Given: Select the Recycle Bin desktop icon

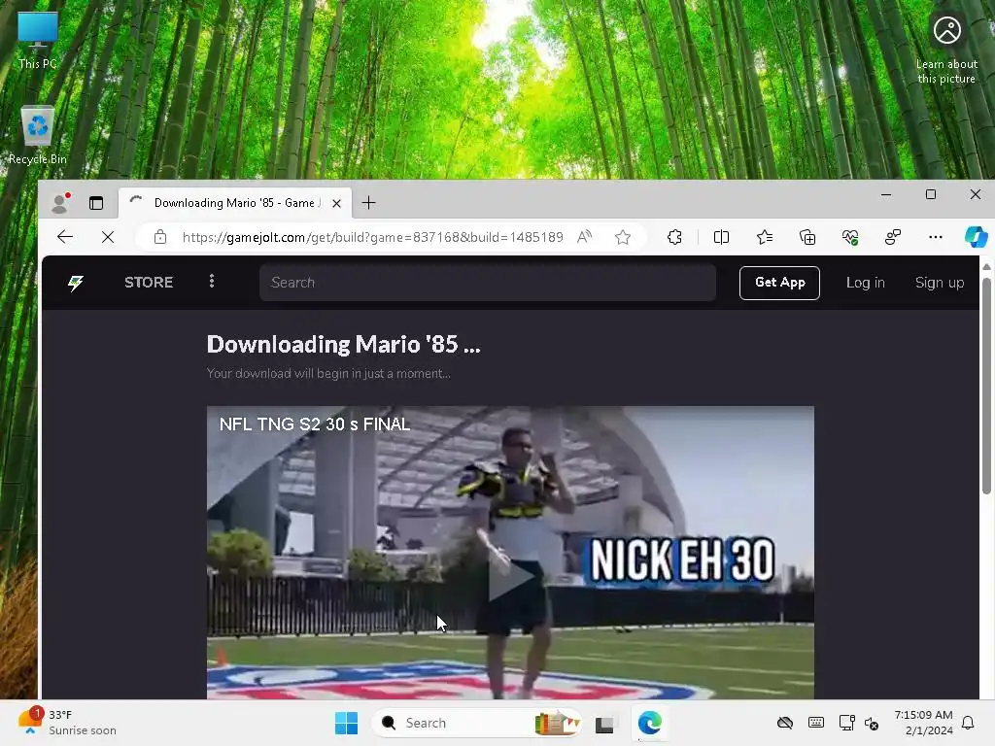Looking at the screenshot, I should (38, 136).
